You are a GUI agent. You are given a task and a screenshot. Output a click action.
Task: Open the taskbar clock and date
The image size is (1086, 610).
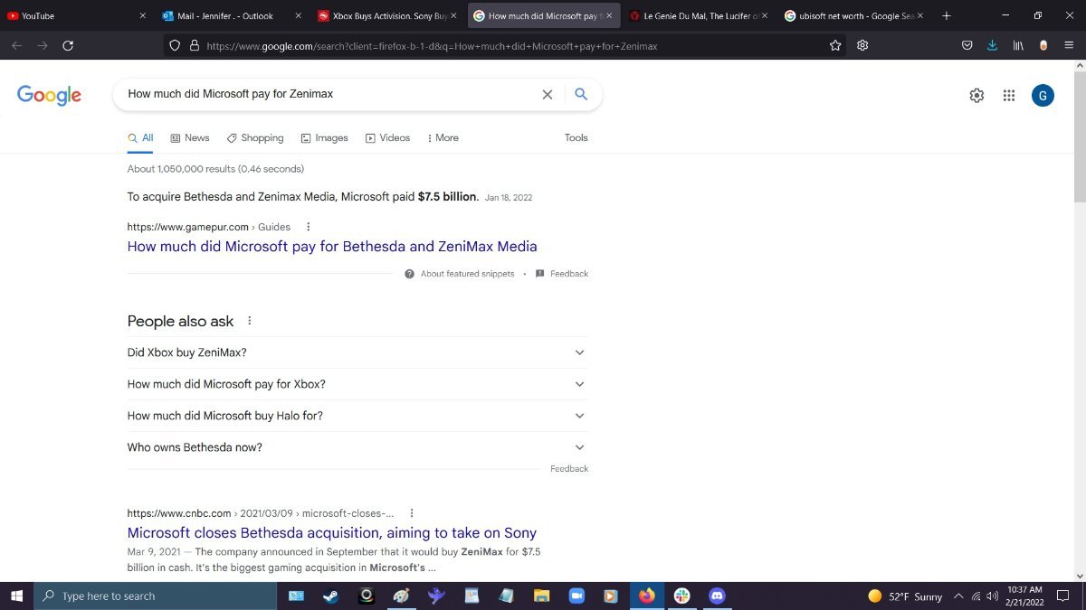tap(1024, 596)
